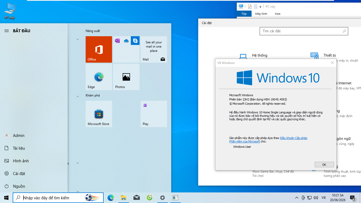Click the Trò chơi label in Settings

258,176
